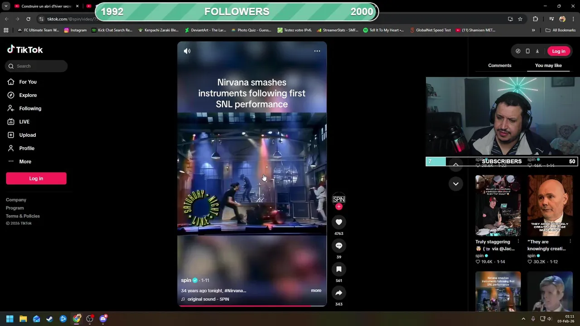
Task: Click the sidebar Log in button
Action: tap(36, 178)
